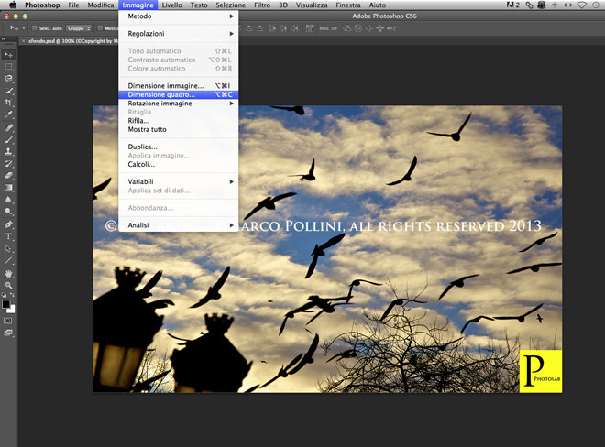This screenshot has height=447, width=605.
Task: Expand the Rotazione immagine submenu
Action: click(x=178, y=104)
